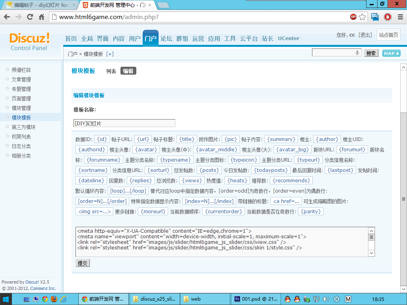Open 日志分类 in the sidebar
Viewport: 407px width, 305px height.
point(21,146)
